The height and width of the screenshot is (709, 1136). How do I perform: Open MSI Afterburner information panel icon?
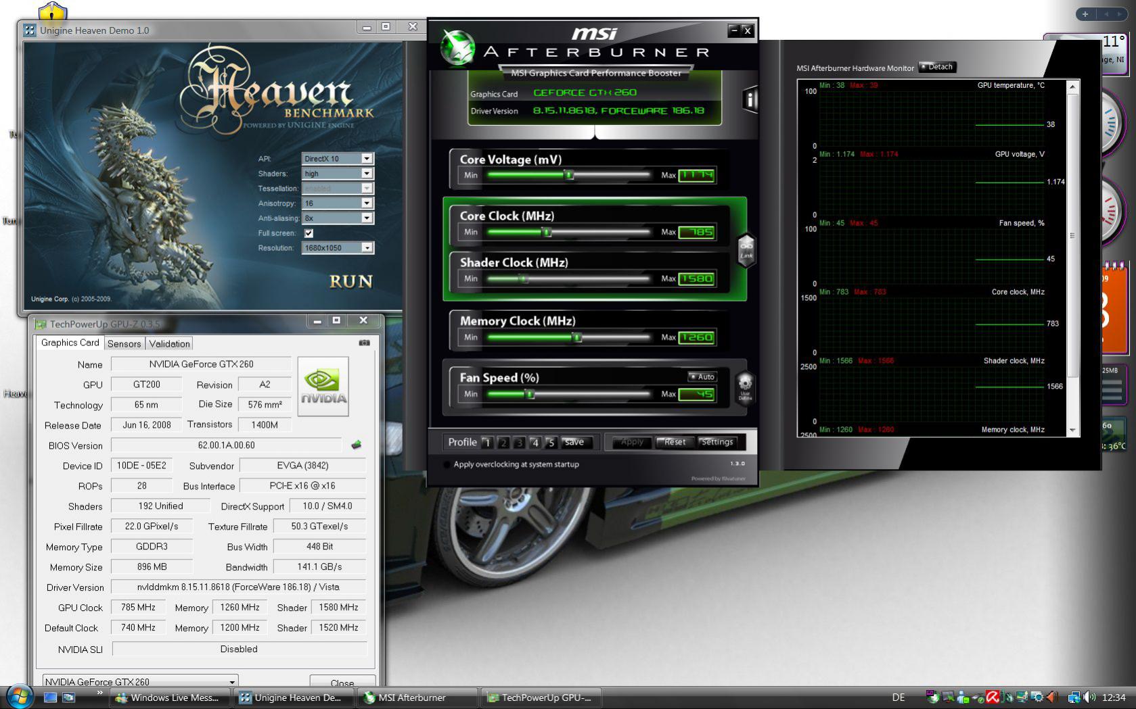pyautogui.click(x=750, y=100)
